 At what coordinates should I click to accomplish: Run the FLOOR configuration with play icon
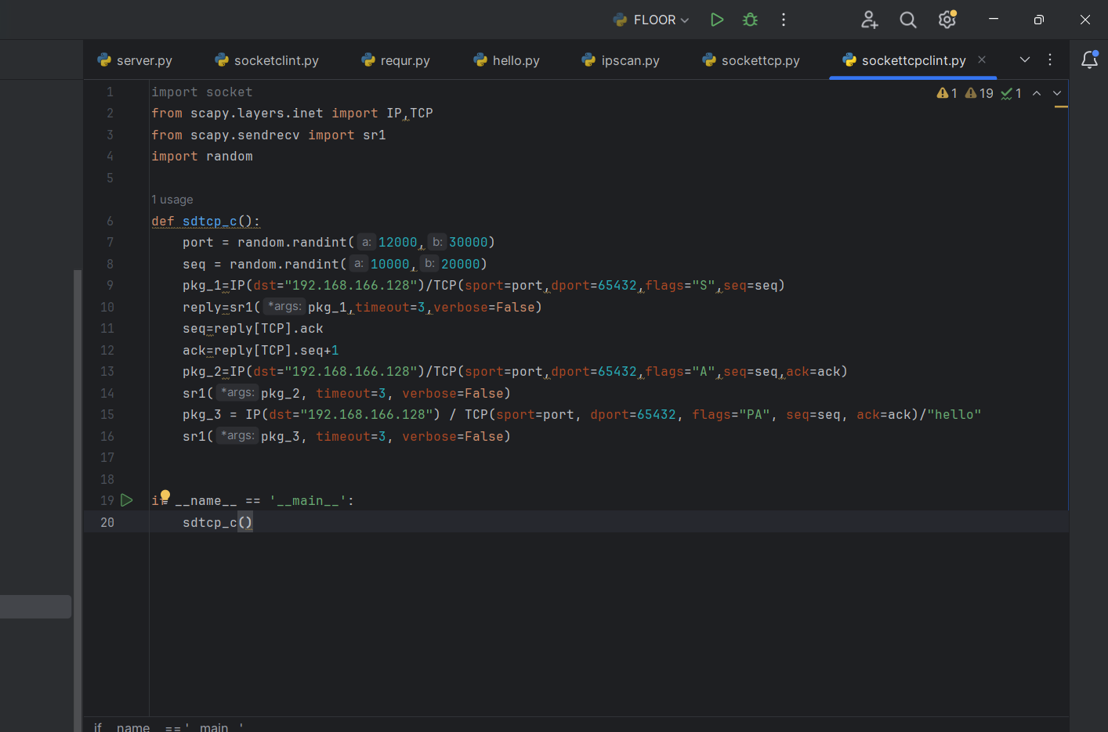716,20
